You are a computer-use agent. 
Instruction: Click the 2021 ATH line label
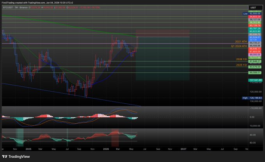(x=241, y=42)
